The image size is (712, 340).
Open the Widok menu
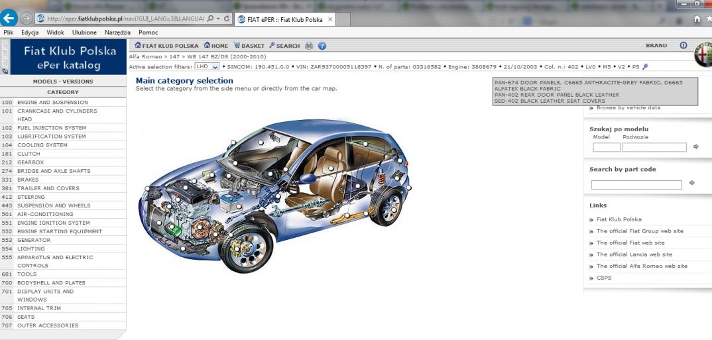click(56, 32)
